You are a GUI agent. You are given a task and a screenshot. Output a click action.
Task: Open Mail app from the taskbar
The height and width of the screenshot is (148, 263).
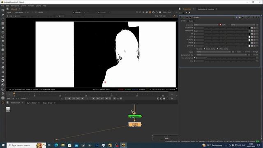coord(76,145)
